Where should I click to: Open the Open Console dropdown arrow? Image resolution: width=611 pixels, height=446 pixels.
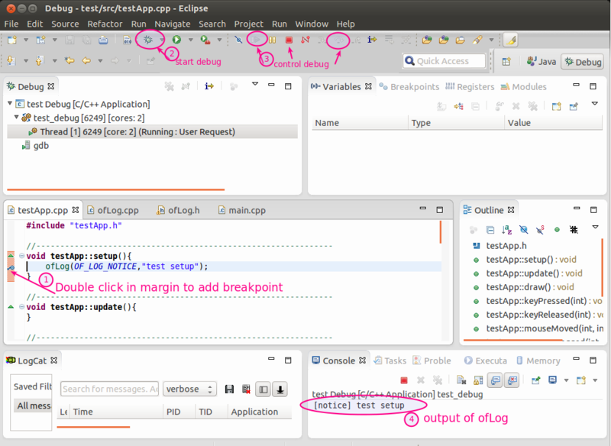pyautogui.click(x=594, y=380)
